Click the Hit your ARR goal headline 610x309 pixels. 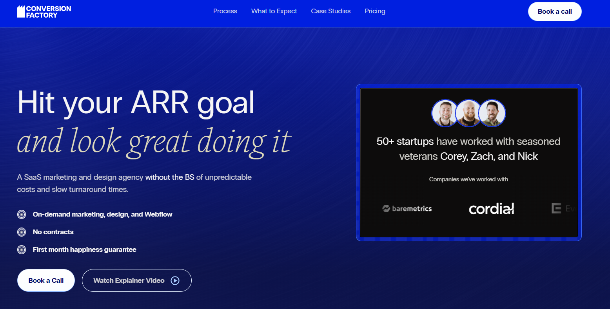(x=136, y=103)
